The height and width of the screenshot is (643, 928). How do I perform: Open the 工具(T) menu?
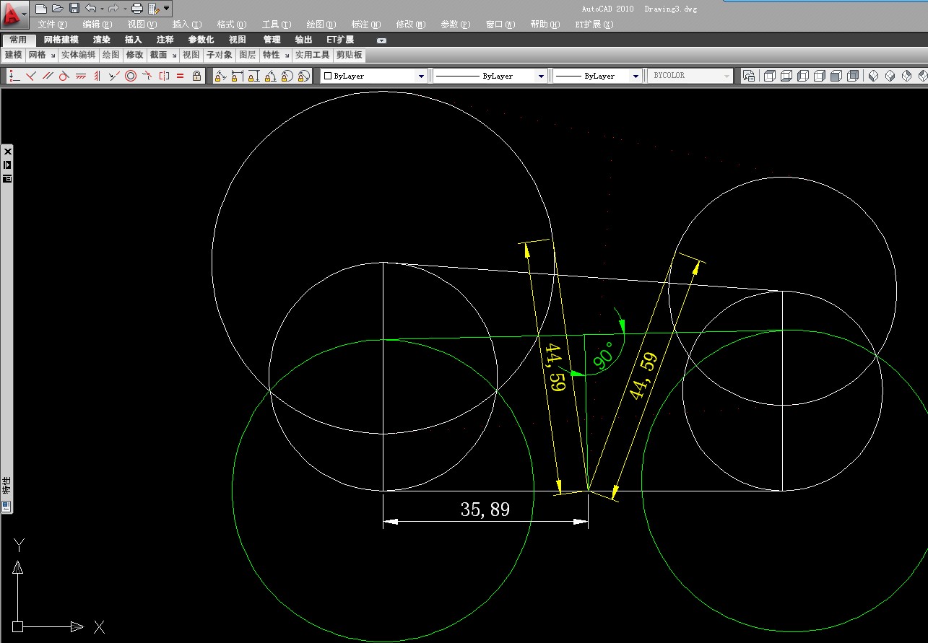coord(277,25)
